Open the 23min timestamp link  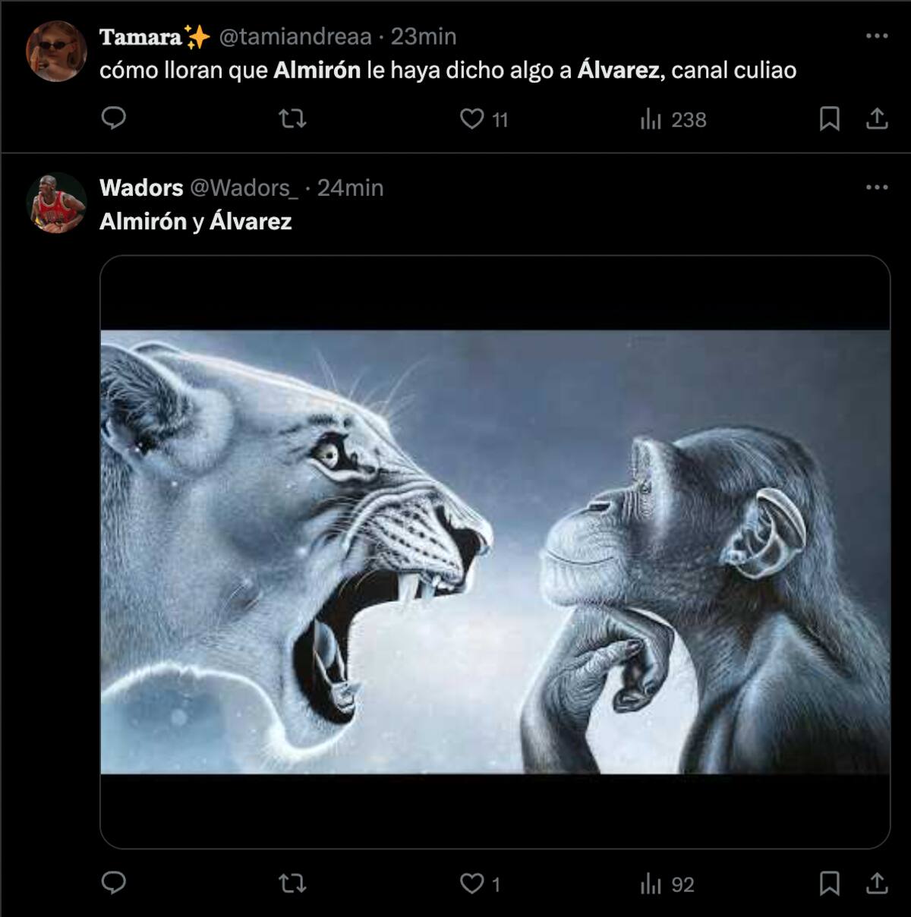tap(424, 36)
